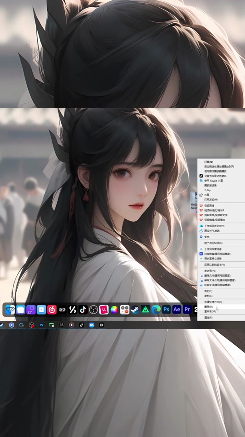Choose 播放到设备 in the menu

click(221, 185)
